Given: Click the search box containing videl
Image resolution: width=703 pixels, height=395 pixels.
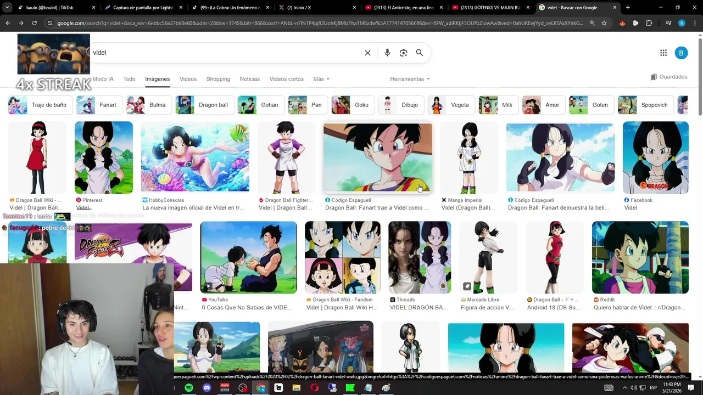Looking at the screenshot, I should 225,53.
